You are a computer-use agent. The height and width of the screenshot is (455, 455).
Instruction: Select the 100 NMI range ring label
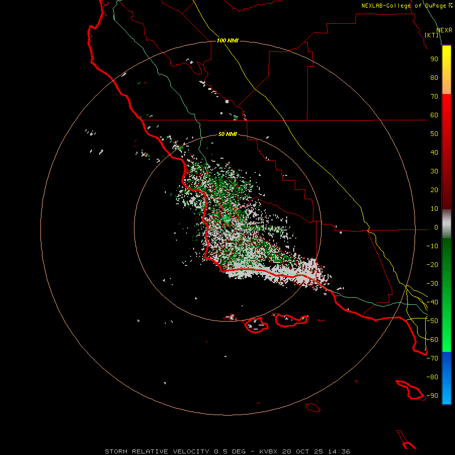pyautogui.click(x=227, y=40)
